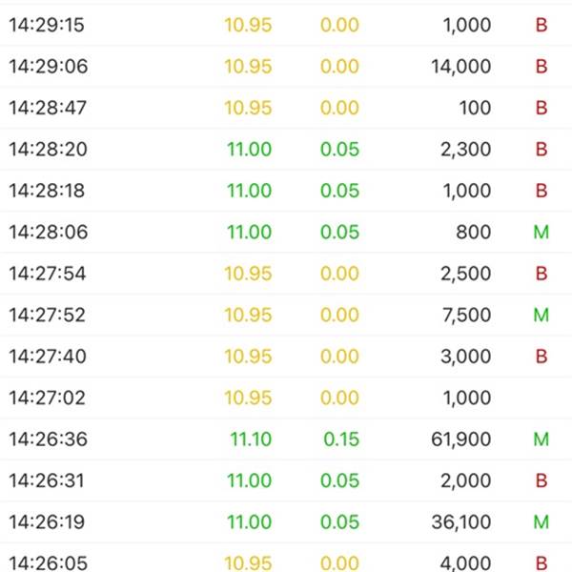Select the 61,900 volume value

click(461, 439)
